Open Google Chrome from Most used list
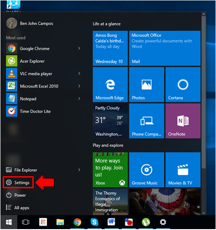 pyautogui.click(x=43, y=48)
